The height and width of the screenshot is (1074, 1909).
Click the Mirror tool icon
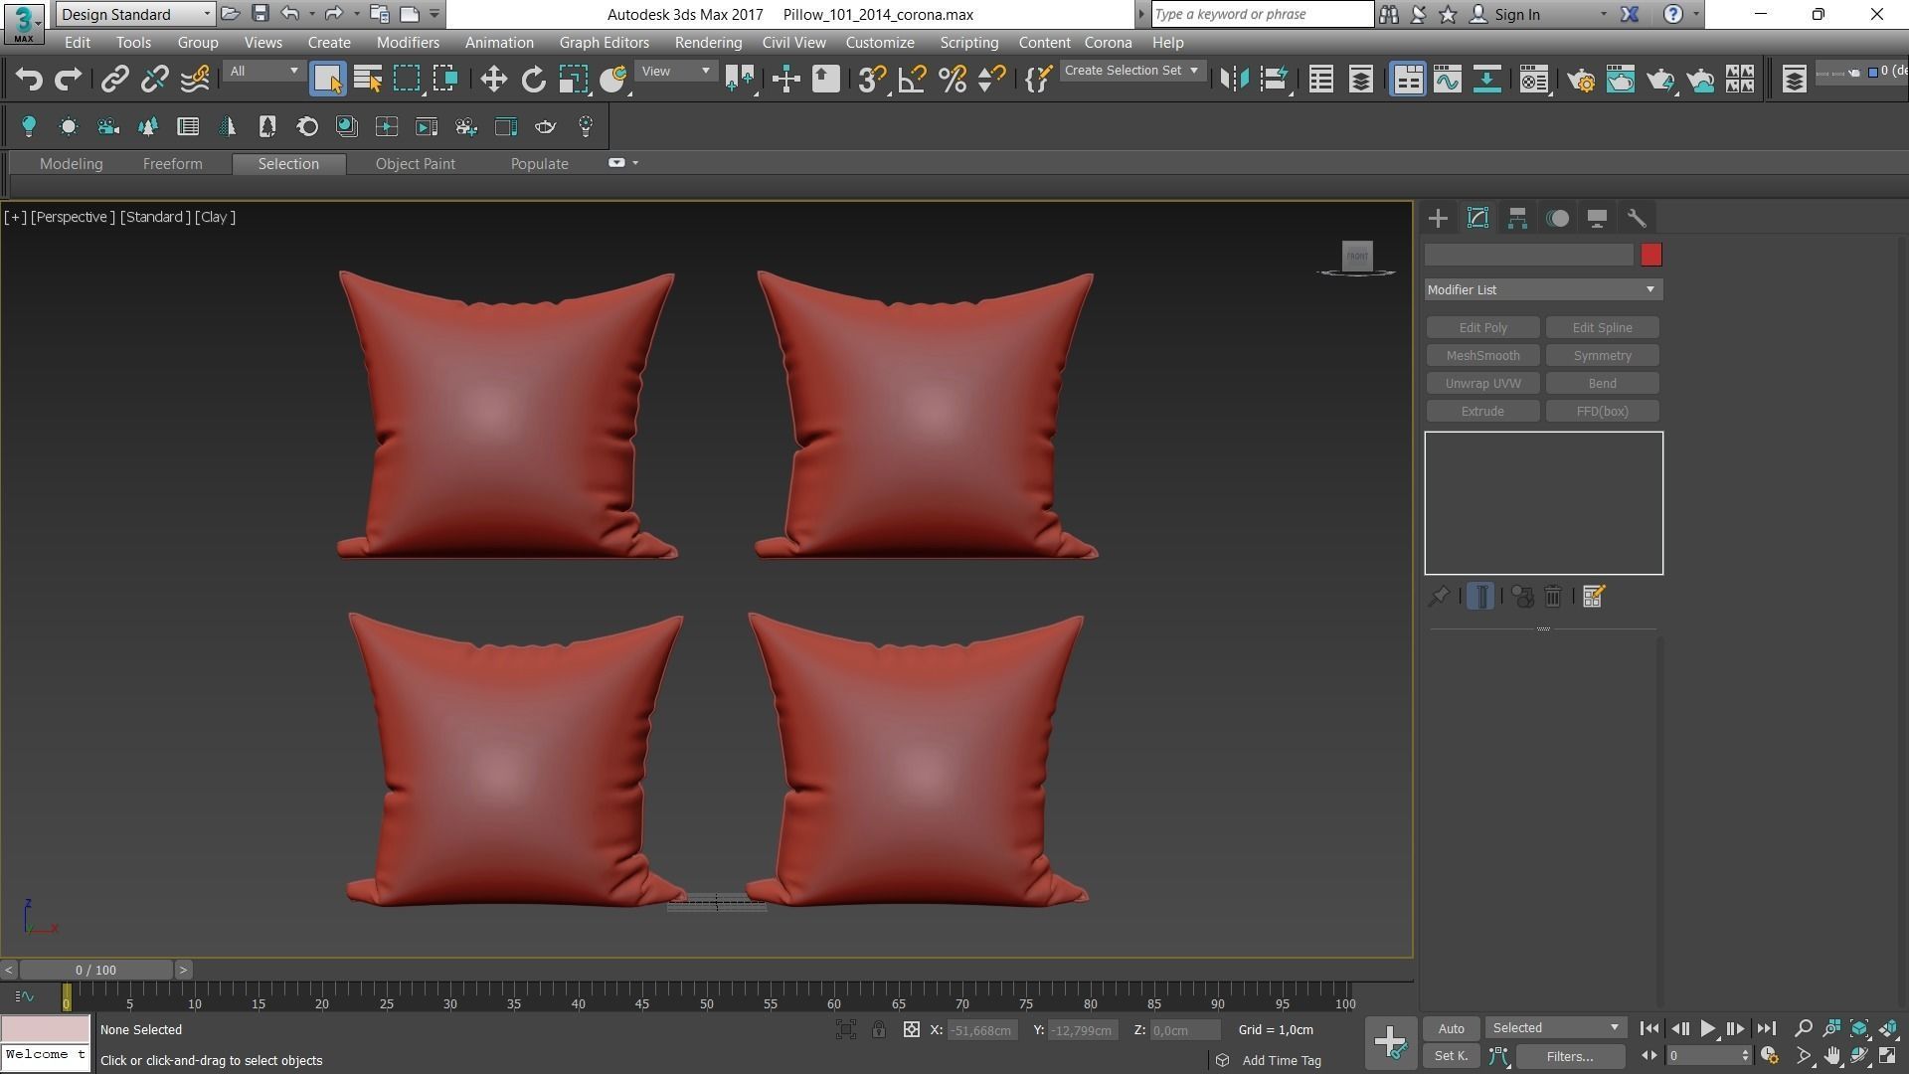tap(1235, 79)
